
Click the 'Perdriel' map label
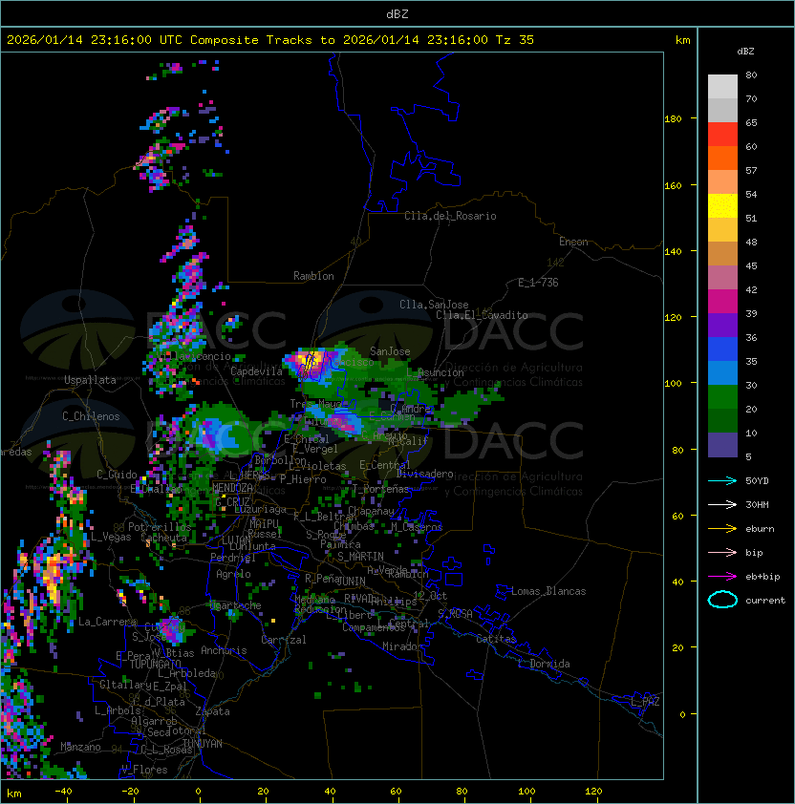coord(233,558)
